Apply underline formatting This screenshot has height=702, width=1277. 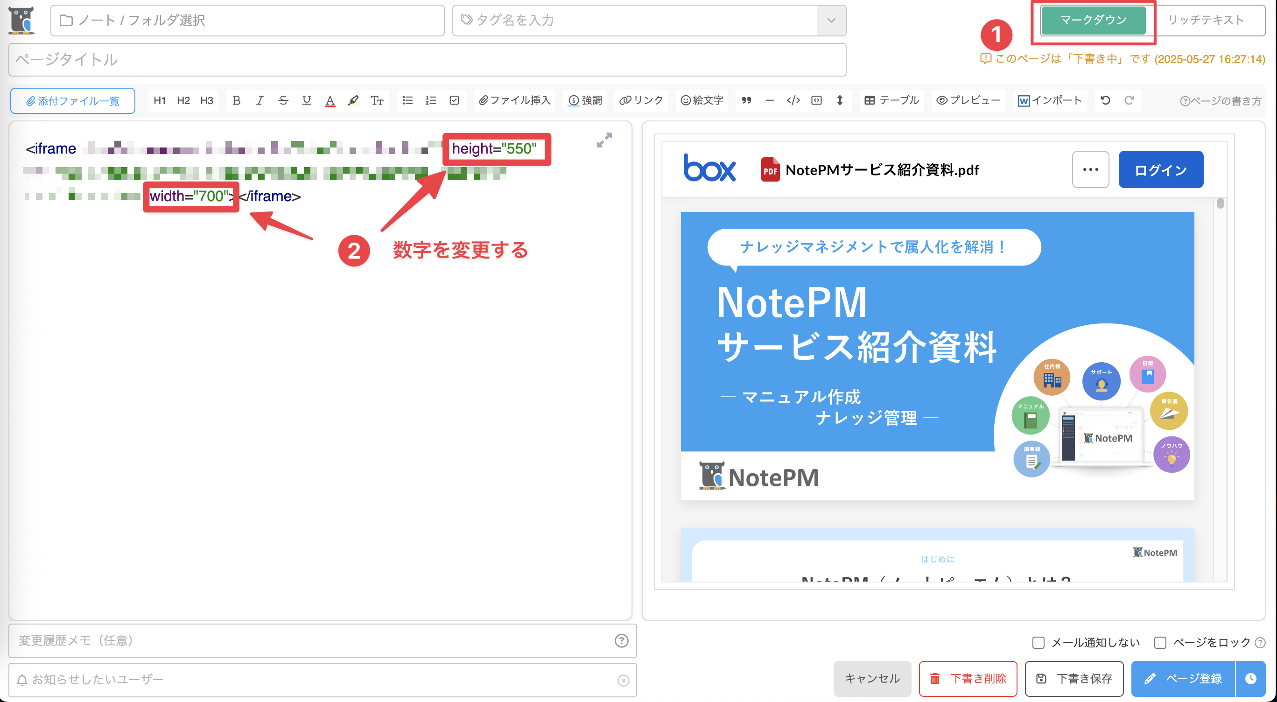pos(306,101)
